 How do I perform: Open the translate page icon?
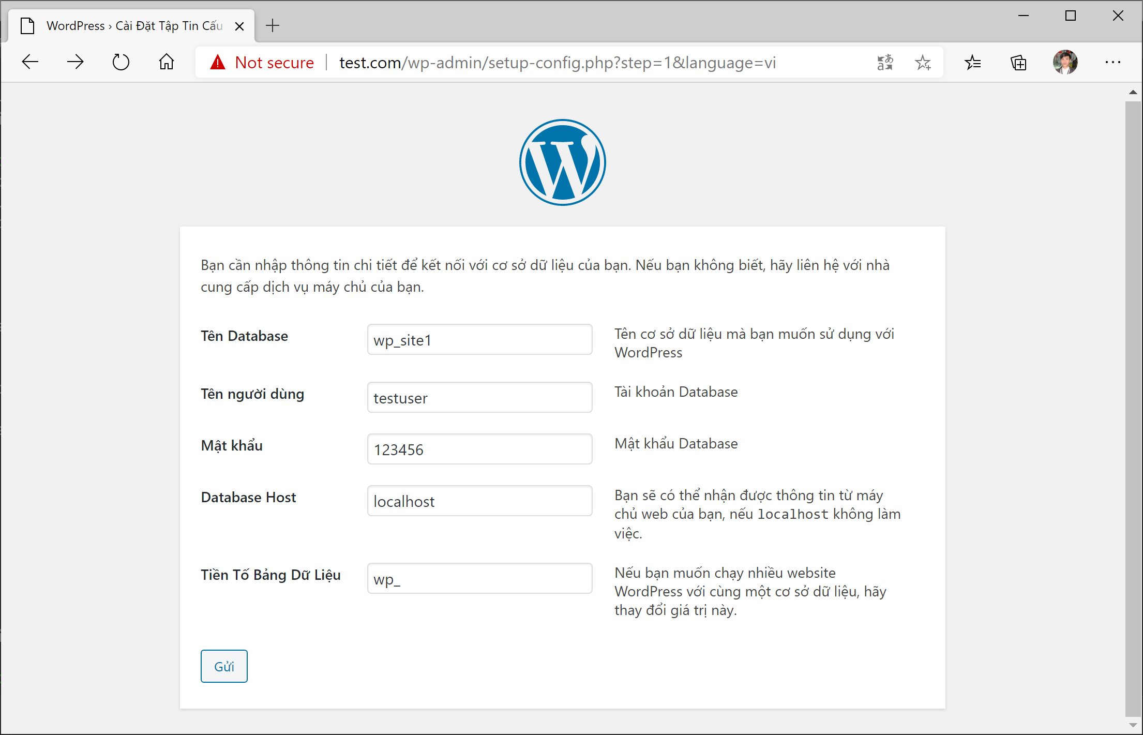click(x=885, y=63)
